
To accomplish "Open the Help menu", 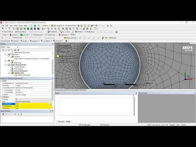I will coord(25,26).
